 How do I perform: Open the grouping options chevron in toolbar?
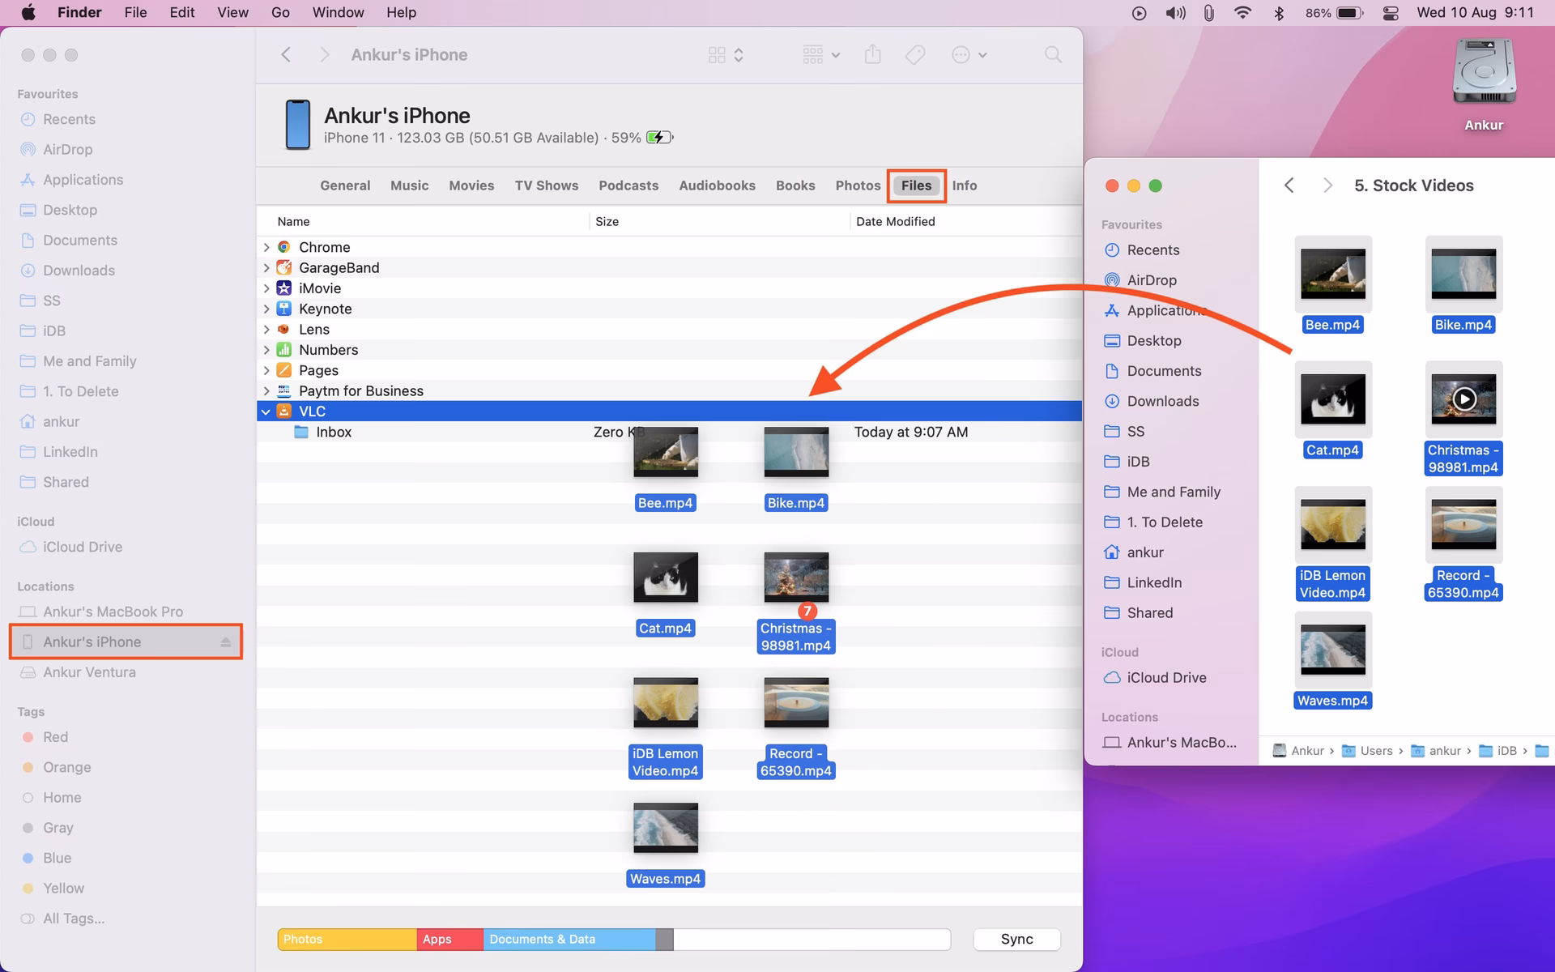click(x=835, y=54)
